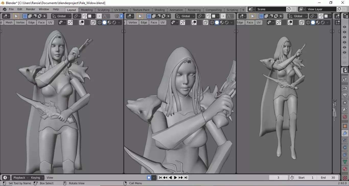Open the Modifier properties wrench tab
This screenshot has height=186, width=349.
coord(345,133)
